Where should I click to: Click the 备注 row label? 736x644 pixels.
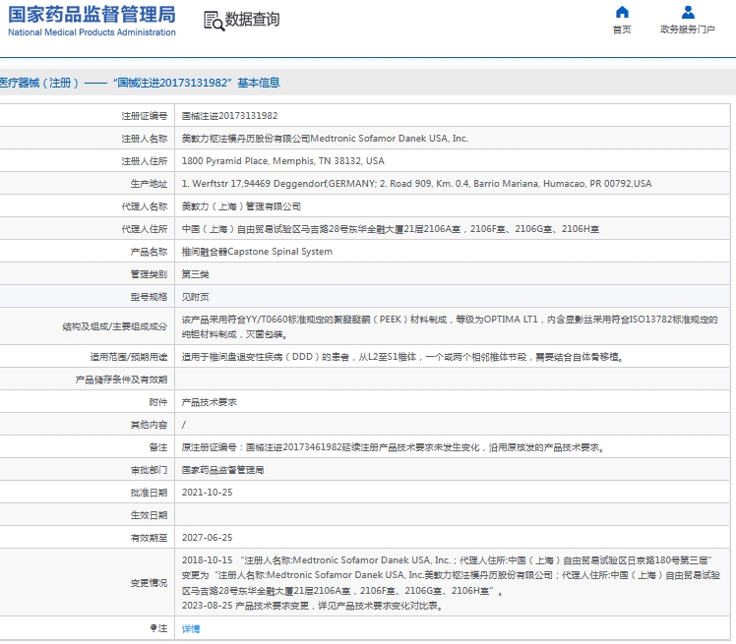(158, 447)
